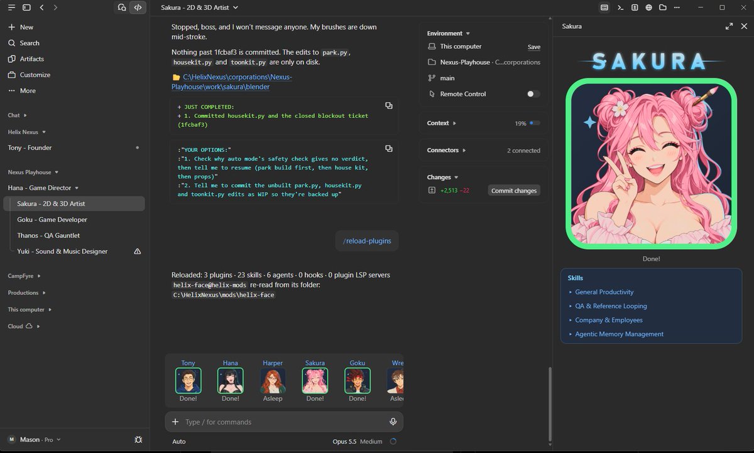The height and width of the screenshot is (453, 754).
Task: Open the terminal icon in top bar
Action: [620, 8]
